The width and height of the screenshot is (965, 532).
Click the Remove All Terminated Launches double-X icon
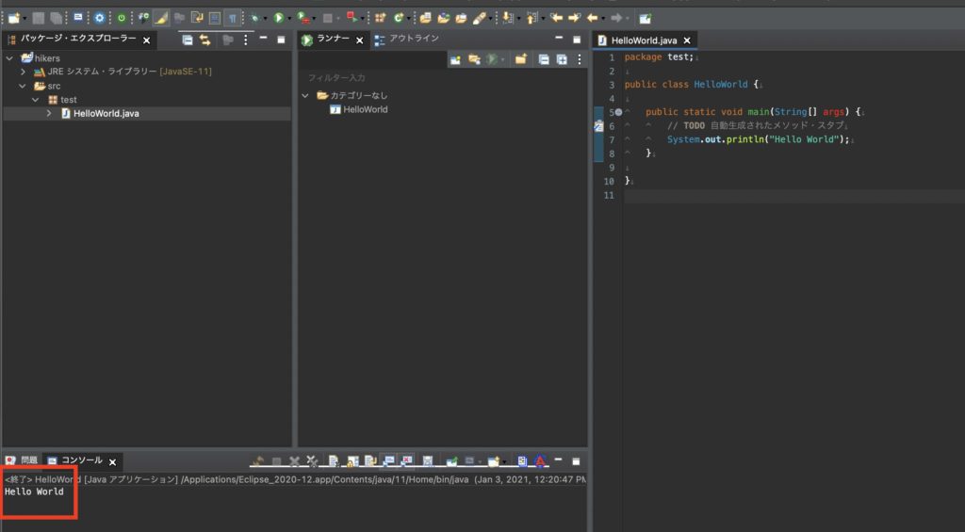312,461
